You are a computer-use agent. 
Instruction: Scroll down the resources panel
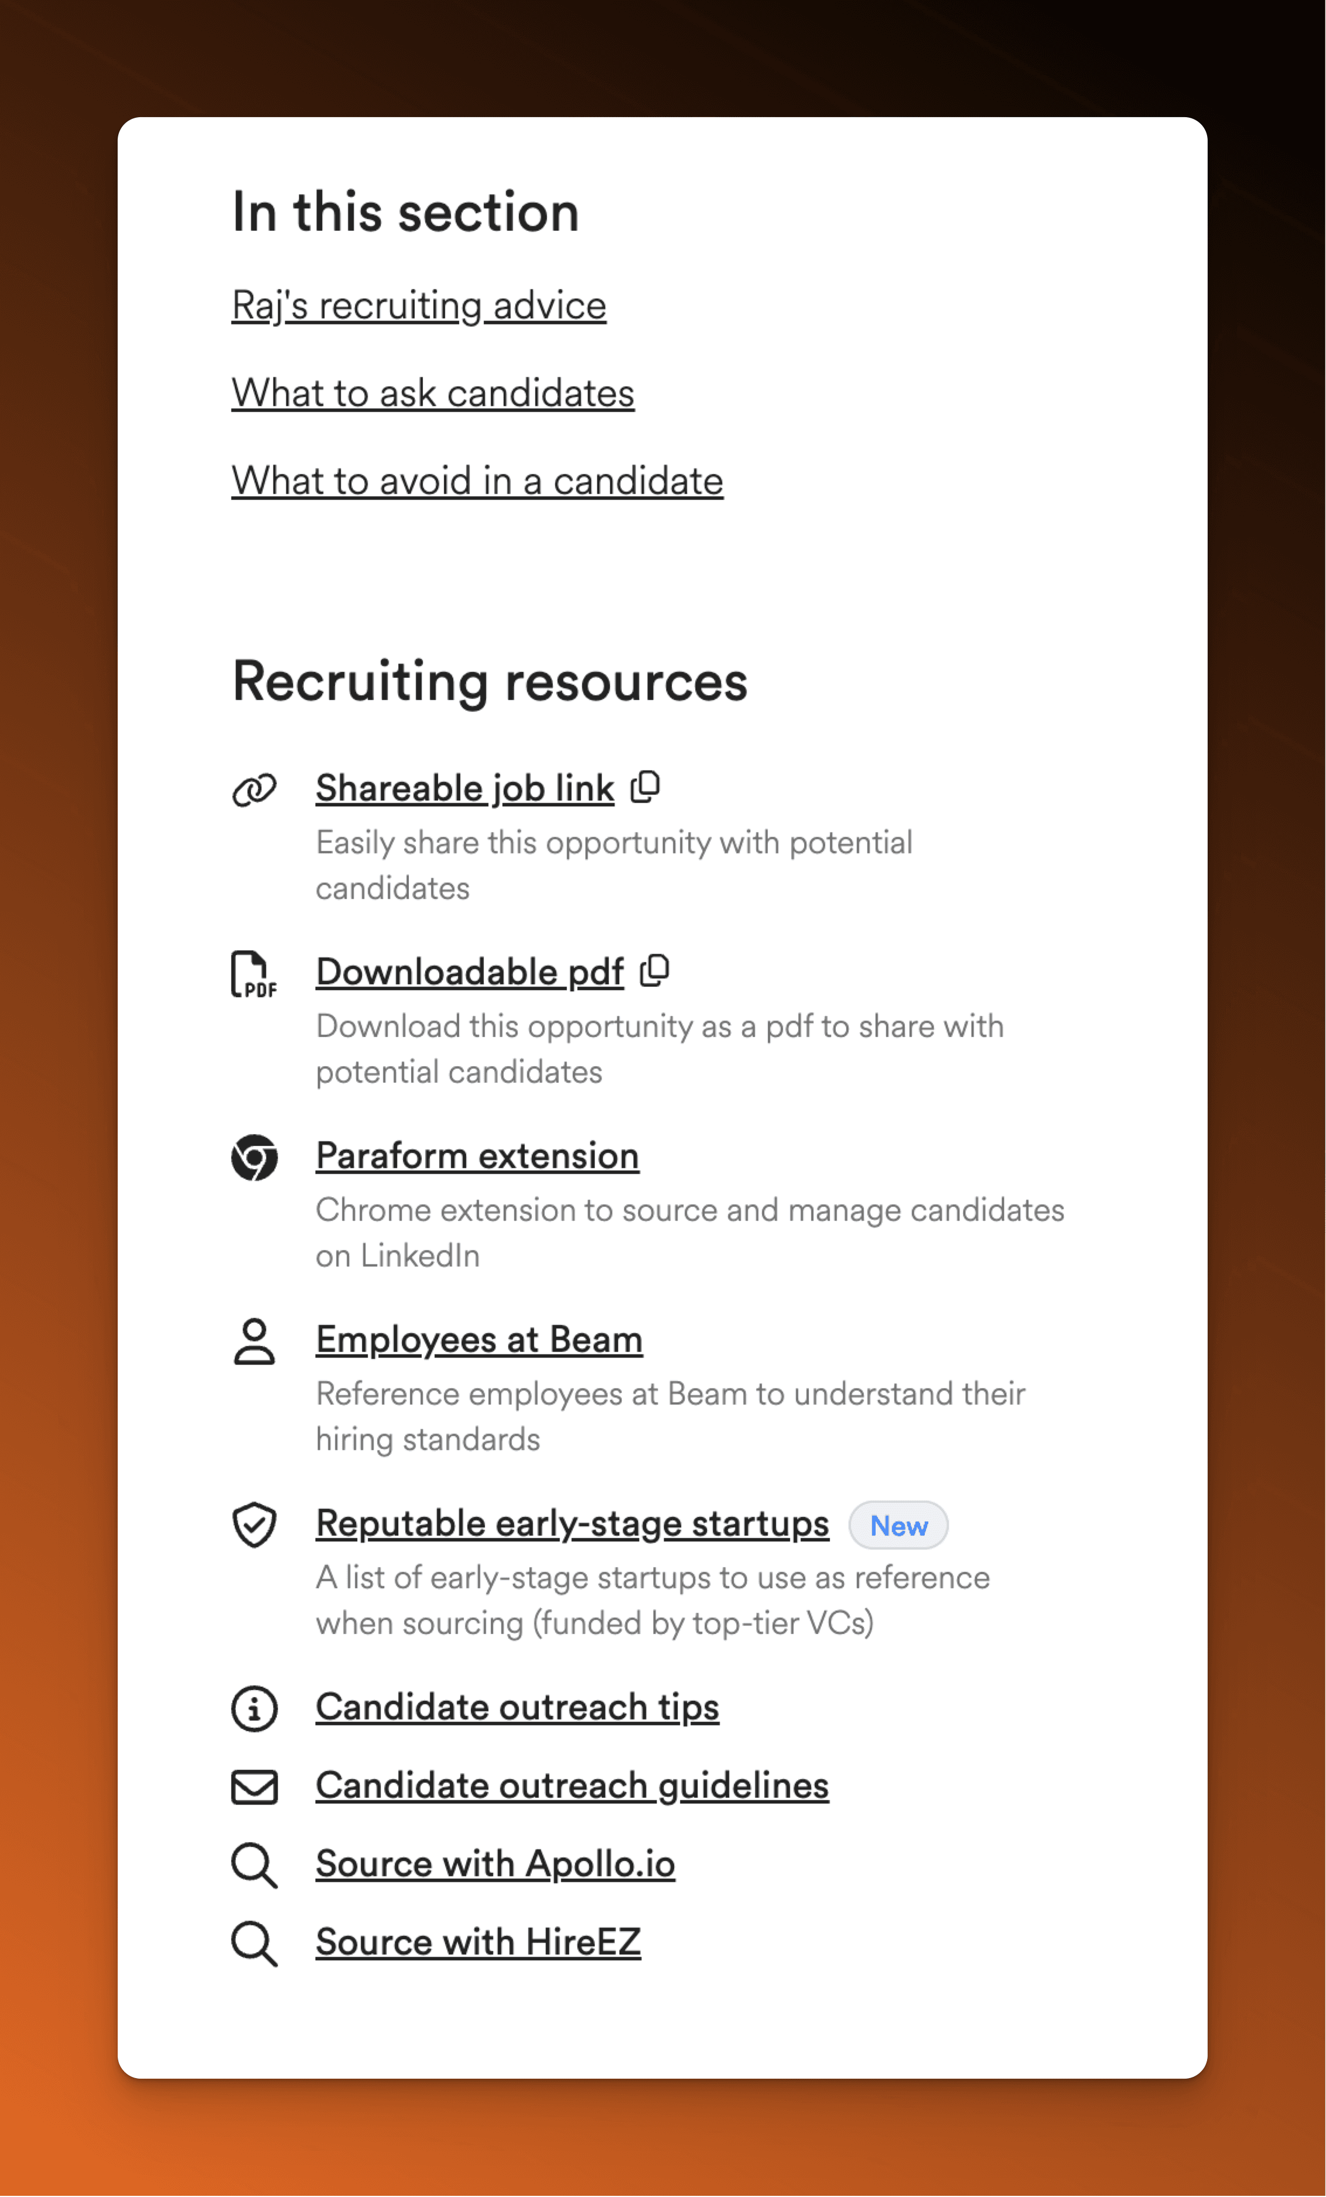662,2040
